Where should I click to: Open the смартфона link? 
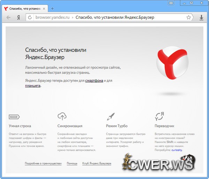[x=94, y=81]
